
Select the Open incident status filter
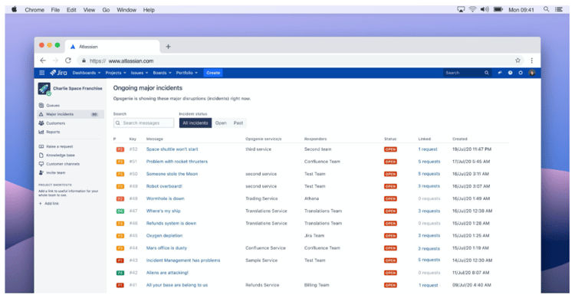coord(221,123)
